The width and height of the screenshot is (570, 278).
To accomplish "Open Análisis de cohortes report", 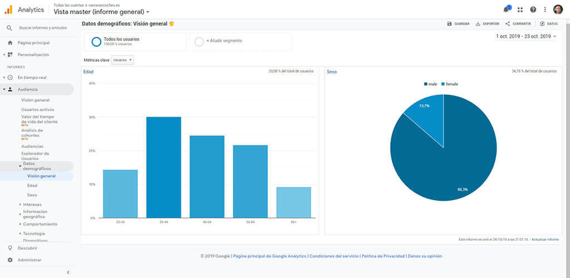I will tap(32, 133).
